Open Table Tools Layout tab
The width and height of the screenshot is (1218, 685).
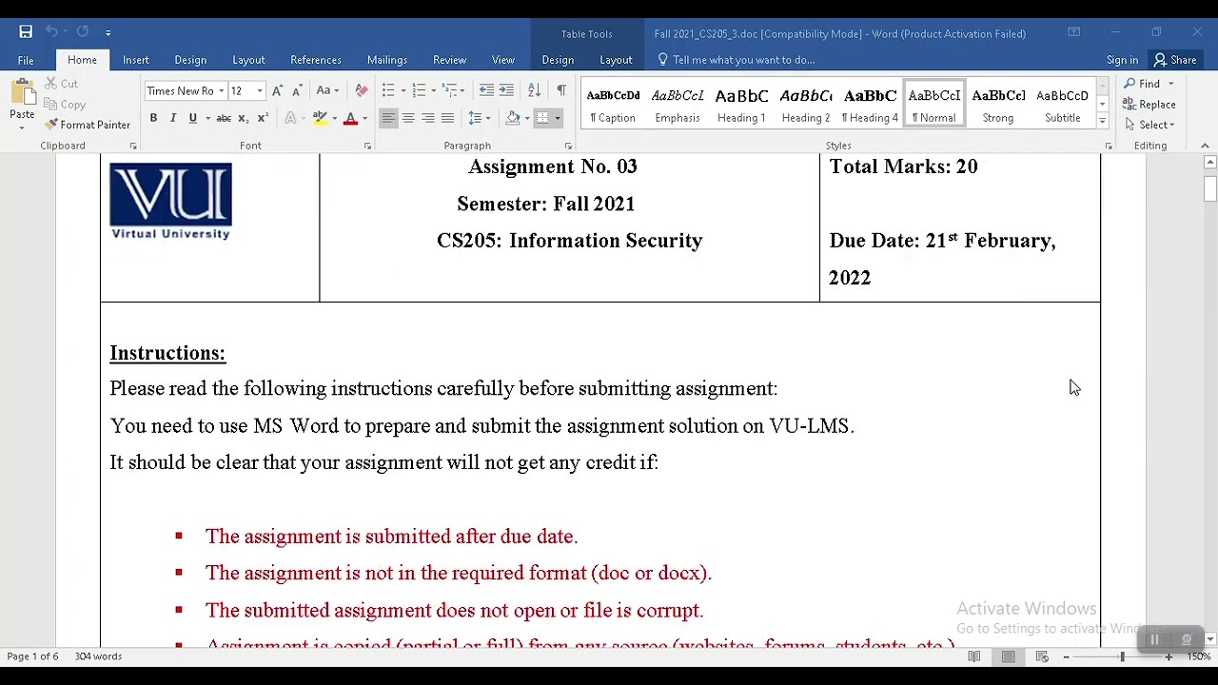[616, 60]
